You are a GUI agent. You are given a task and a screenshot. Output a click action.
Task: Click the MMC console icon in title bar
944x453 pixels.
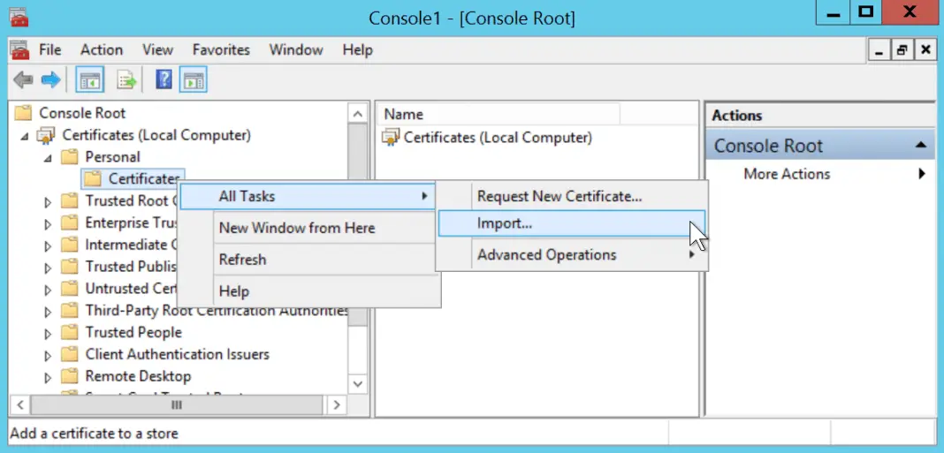click(x=19, y=17)
